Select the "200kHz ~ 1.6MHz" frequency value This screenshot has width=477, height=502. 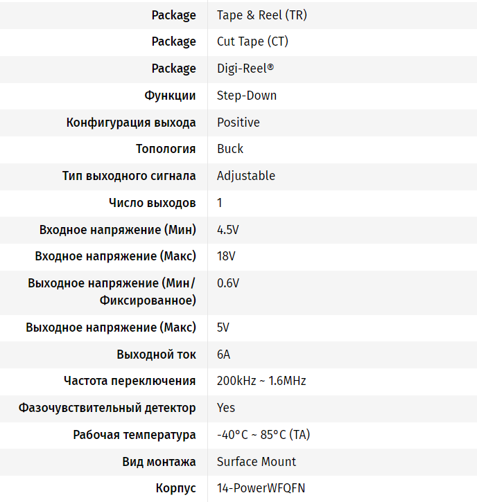click(x=261, y=381)
